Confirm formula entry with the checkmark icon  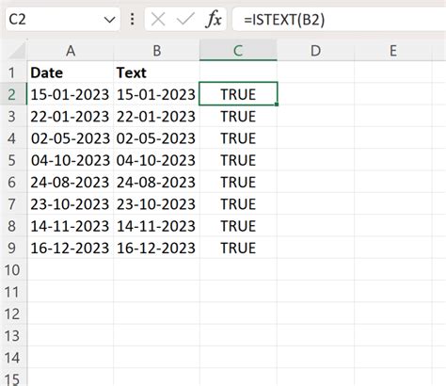tap(185, 20)
